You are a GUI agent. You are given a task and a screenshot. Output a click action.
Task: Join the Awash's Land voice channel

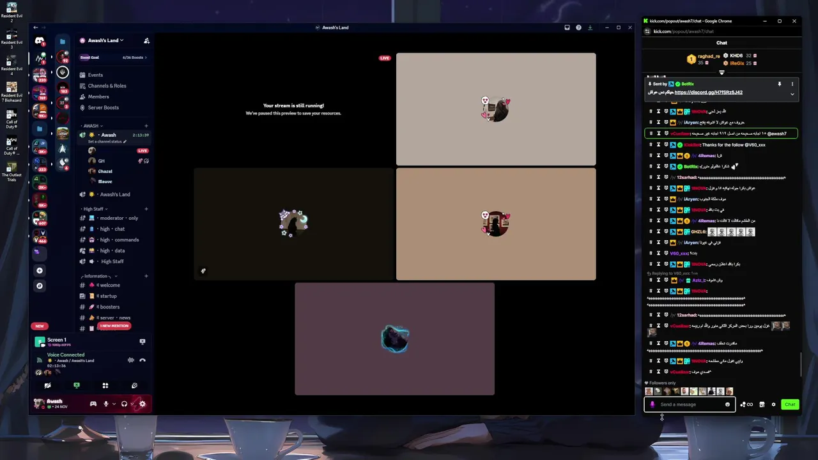[x=114, y=194]
